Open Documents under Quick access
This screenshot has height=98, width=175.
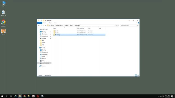[45, 36]
